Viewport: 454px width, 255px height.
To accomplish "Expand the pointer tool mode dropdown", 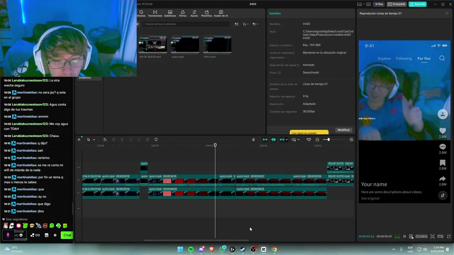I will tap(94, 140).
